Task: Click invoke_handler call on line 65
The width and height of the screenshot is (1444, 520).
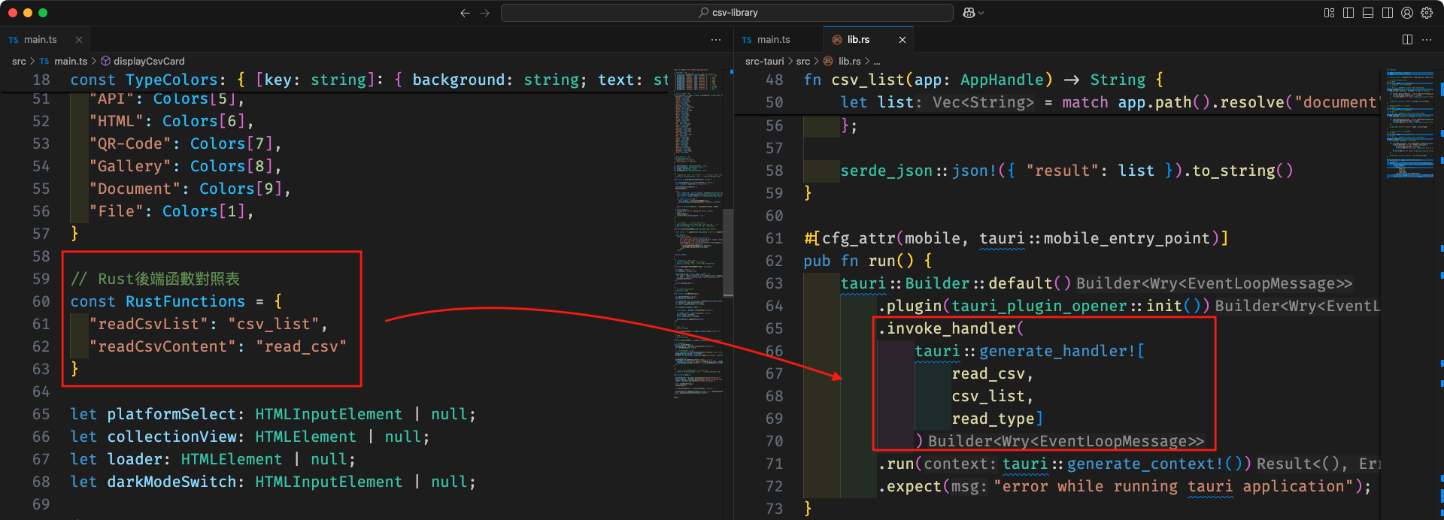Action: click(x=951, y=328)
